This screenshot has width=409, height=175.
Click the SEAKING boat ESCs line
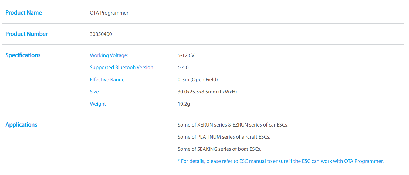[219, 149]
